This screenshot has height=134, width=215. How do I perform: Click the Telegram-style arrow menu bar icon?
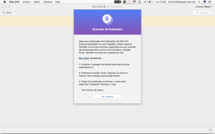pos(125,2)
